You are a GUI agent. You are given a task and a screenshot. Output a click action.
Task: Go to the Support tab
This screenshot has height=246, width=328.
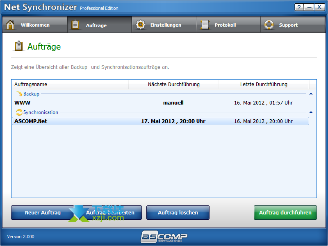(293, 25)
